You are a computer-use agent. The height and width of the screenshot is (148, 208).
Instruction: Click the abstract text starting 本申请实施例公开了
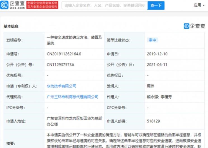[124, 141]
